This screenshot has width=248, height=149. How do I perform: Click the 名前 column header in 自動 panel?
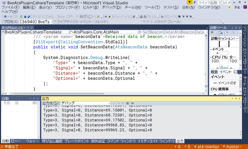[x=7, y=103]
